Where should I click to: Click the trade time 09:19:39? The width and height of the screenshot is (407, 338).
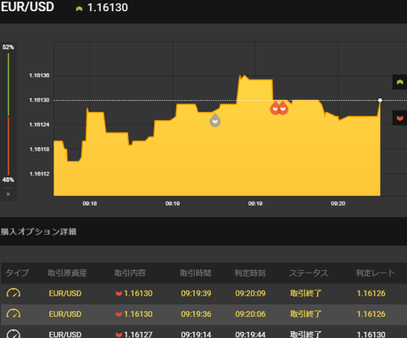click(196, 293)
